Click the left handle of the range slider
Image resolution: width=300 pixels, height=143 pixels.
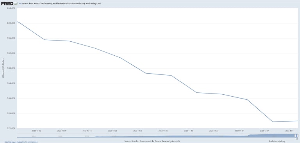tap(295, 136)
